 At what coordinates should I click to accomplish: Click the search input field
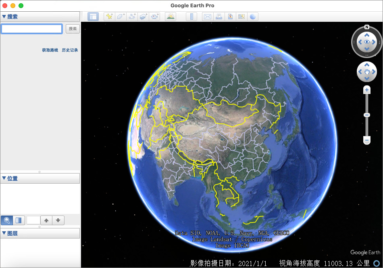point(32,29)
